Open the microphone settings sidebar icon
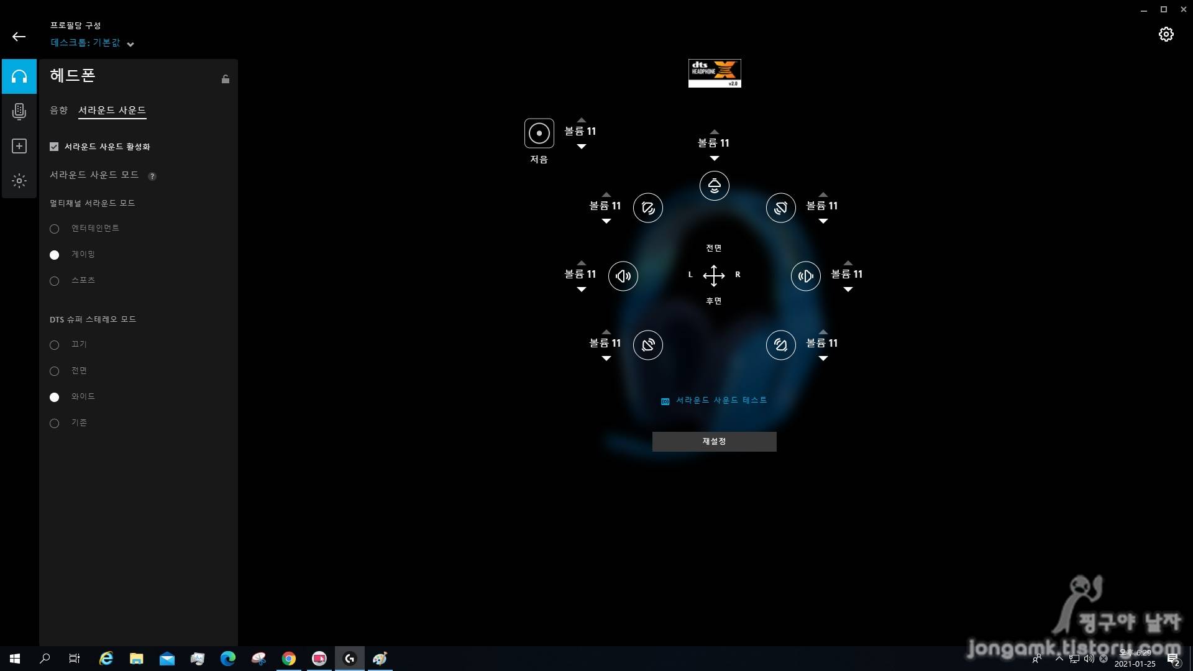This screenshot has width=1193, height=671. coord(19,111)
